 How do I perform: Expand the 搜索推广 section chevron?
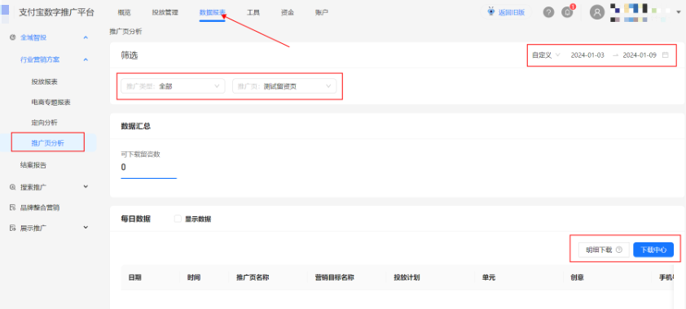click(86, 187)
